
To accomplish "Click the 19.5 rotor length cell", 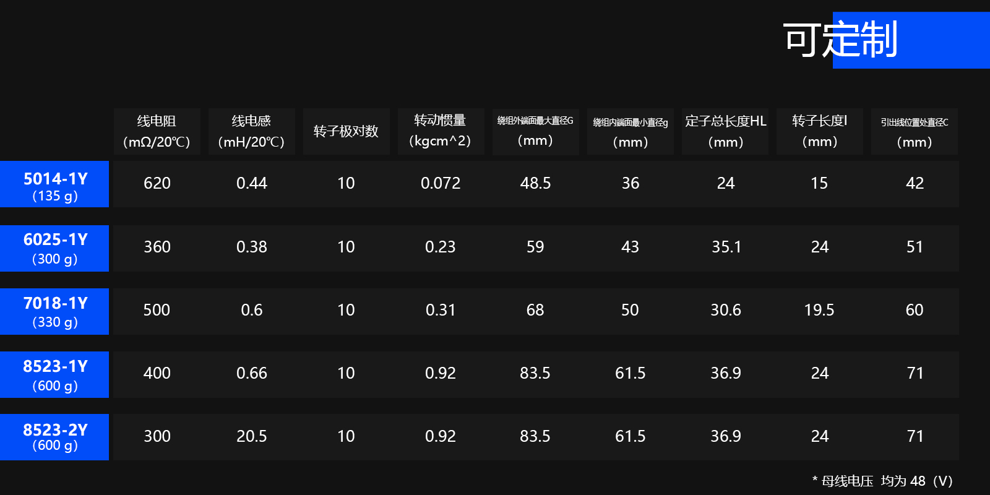I will 819,310.
